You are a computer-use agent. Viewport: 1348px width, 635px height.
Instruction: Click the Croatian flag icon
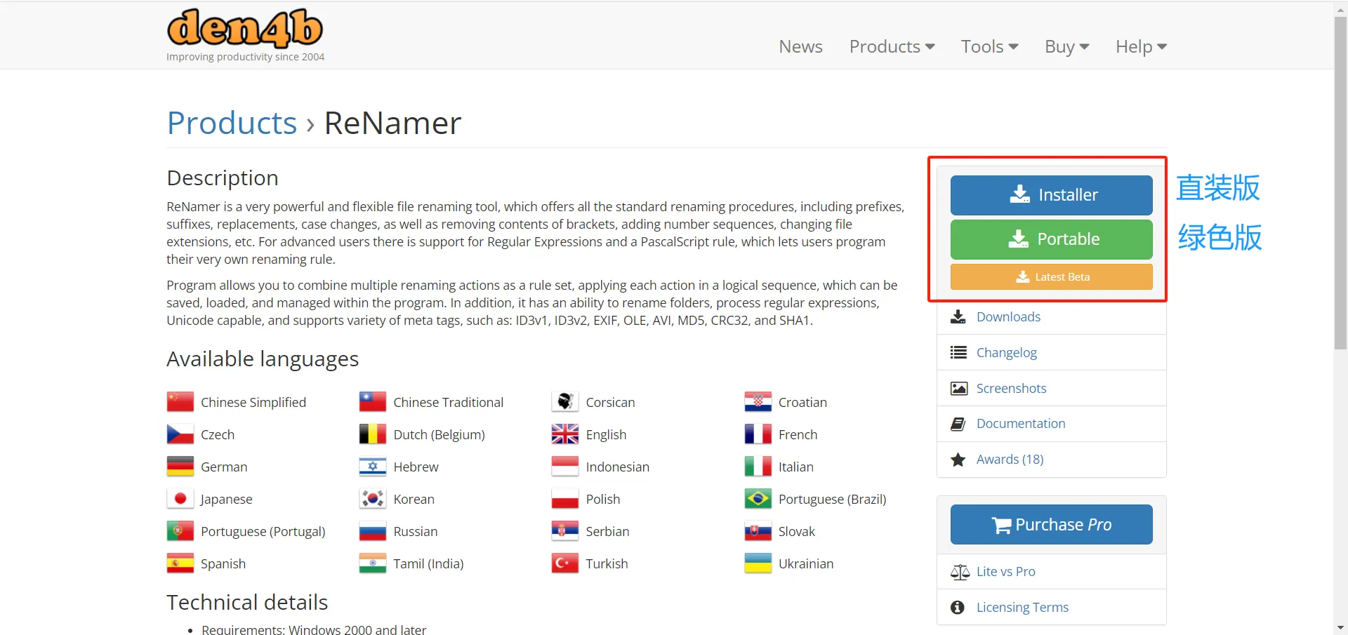click(x=758, y=402)
